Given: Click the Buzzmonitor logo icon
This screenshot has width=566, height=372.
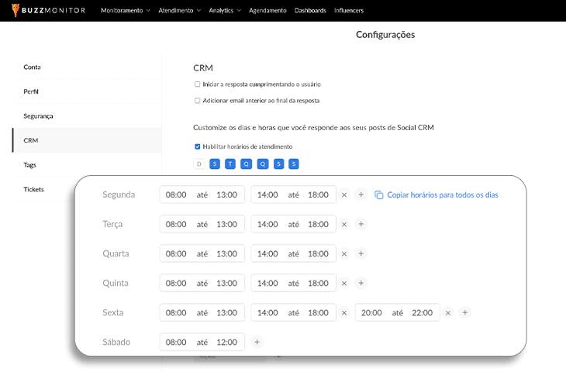Looking at the screenshot, I should click(16, 10).
